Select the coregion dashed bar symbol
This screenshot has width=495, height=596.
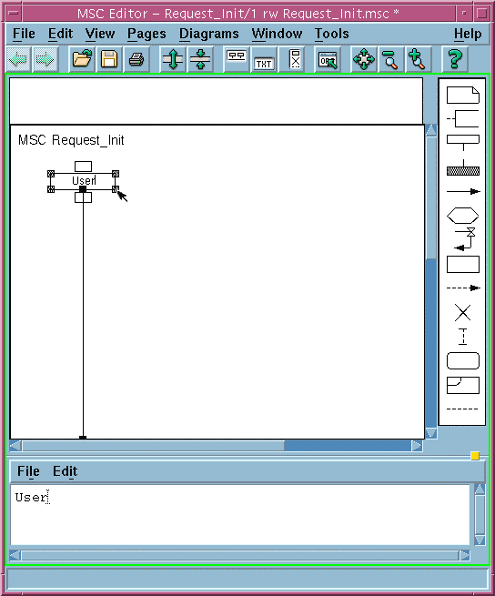(x=462, y=337)
